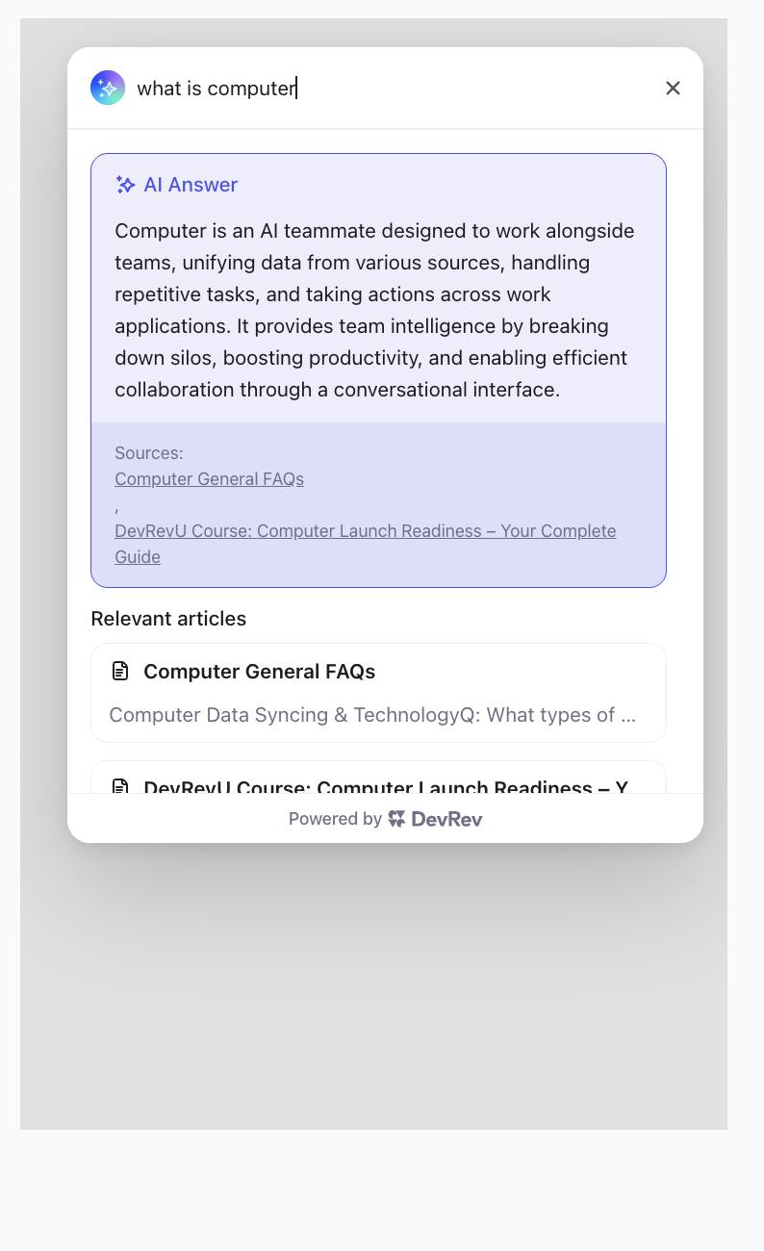
Task: Click the document icon of DevRevU Course article
Action: [x=120, y=786]
